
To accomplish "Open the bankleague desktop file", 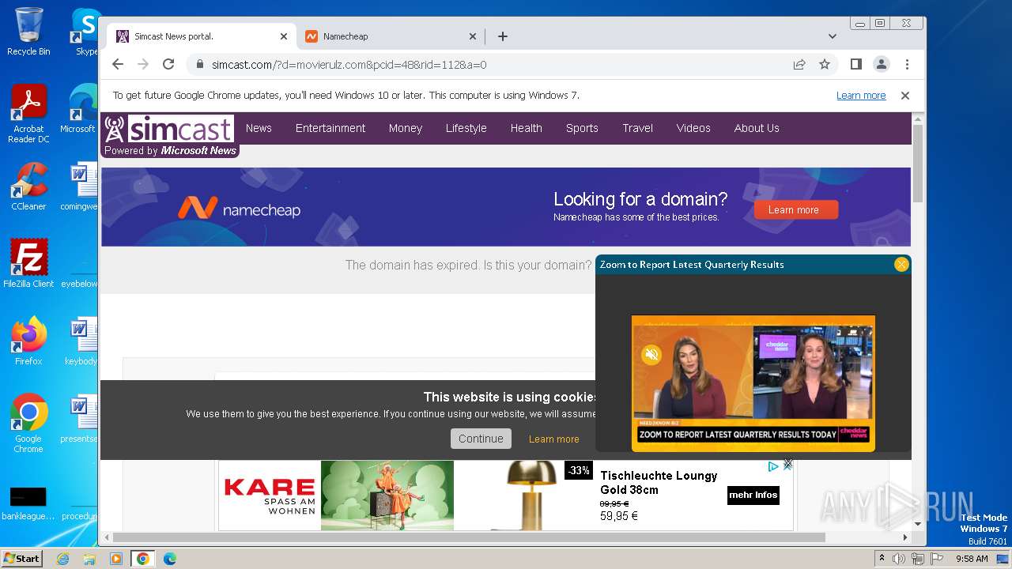I will pyautogui.click(x=28, y=504).
